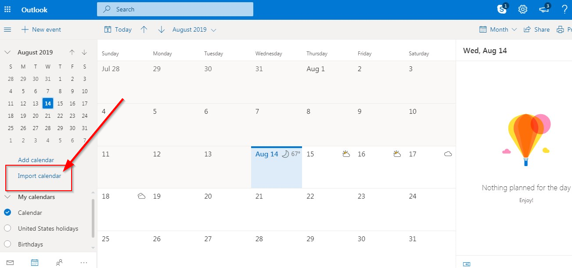Select day 6 in the month grid
This screenshot has width=572, height=268.
(x=225, y=125)
